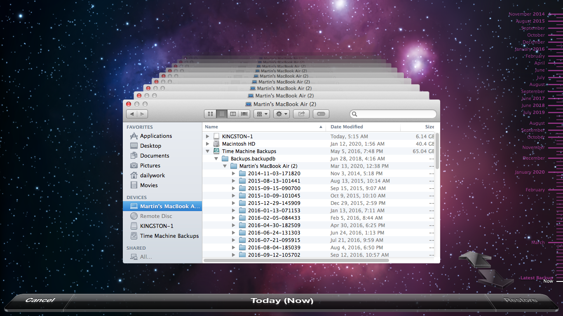Switch Finder to Cover Flow view
Viewport: 563px width, 316px height.
point(244,114)
